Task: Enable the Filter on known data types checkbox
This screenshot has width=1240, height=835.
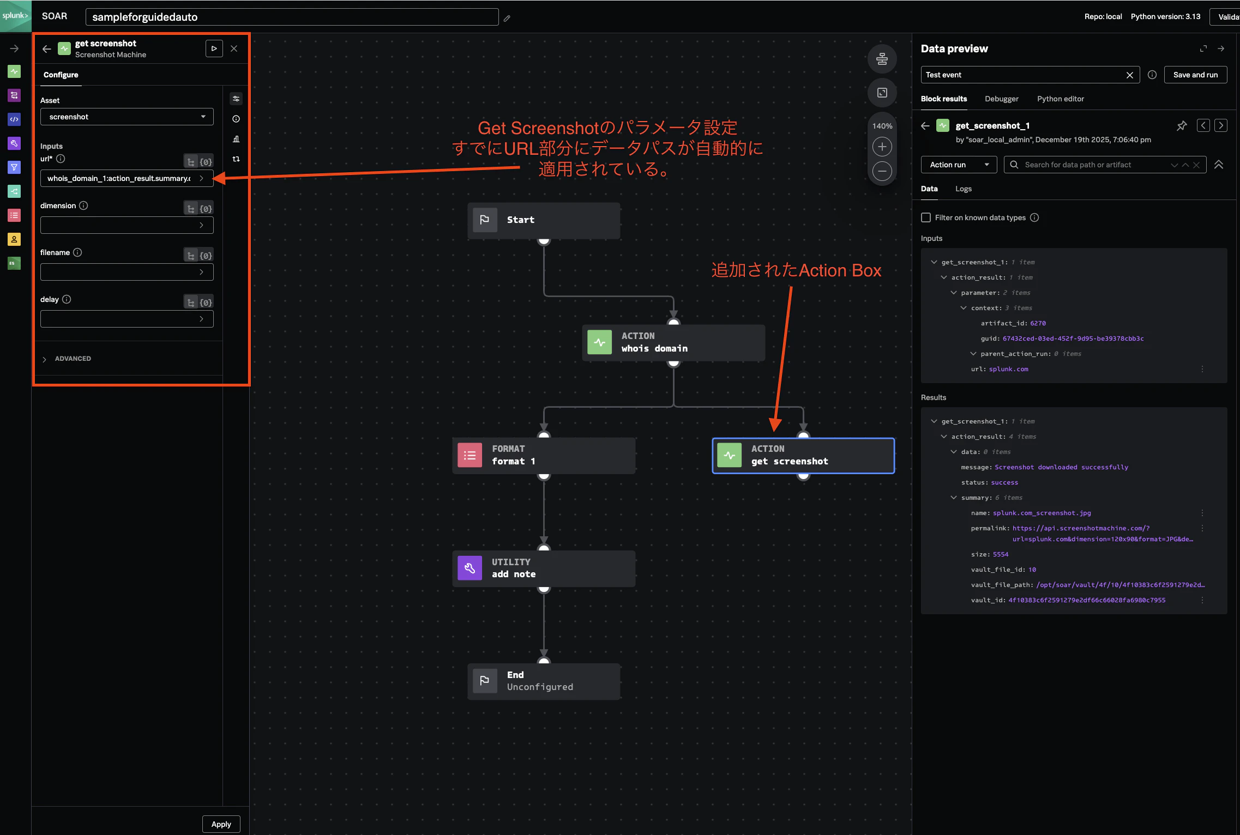Action: point(926,217)
